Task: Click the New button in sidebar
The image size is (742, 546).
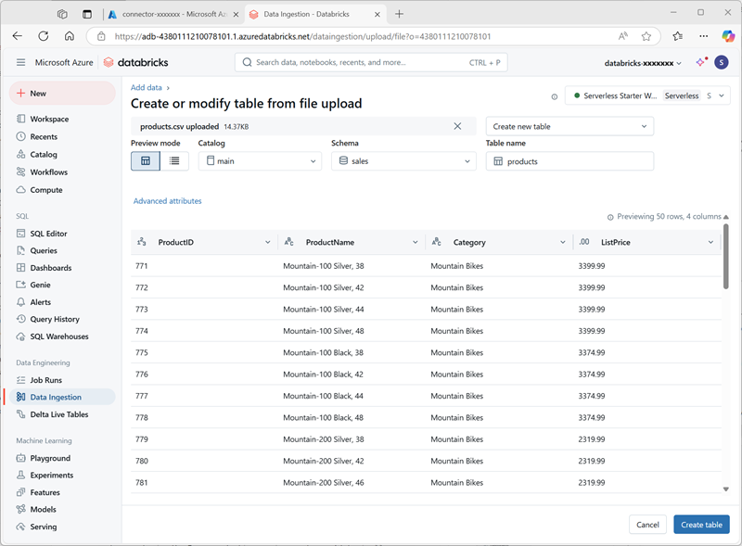Action: pyautogui.click(x=62, y=94)
